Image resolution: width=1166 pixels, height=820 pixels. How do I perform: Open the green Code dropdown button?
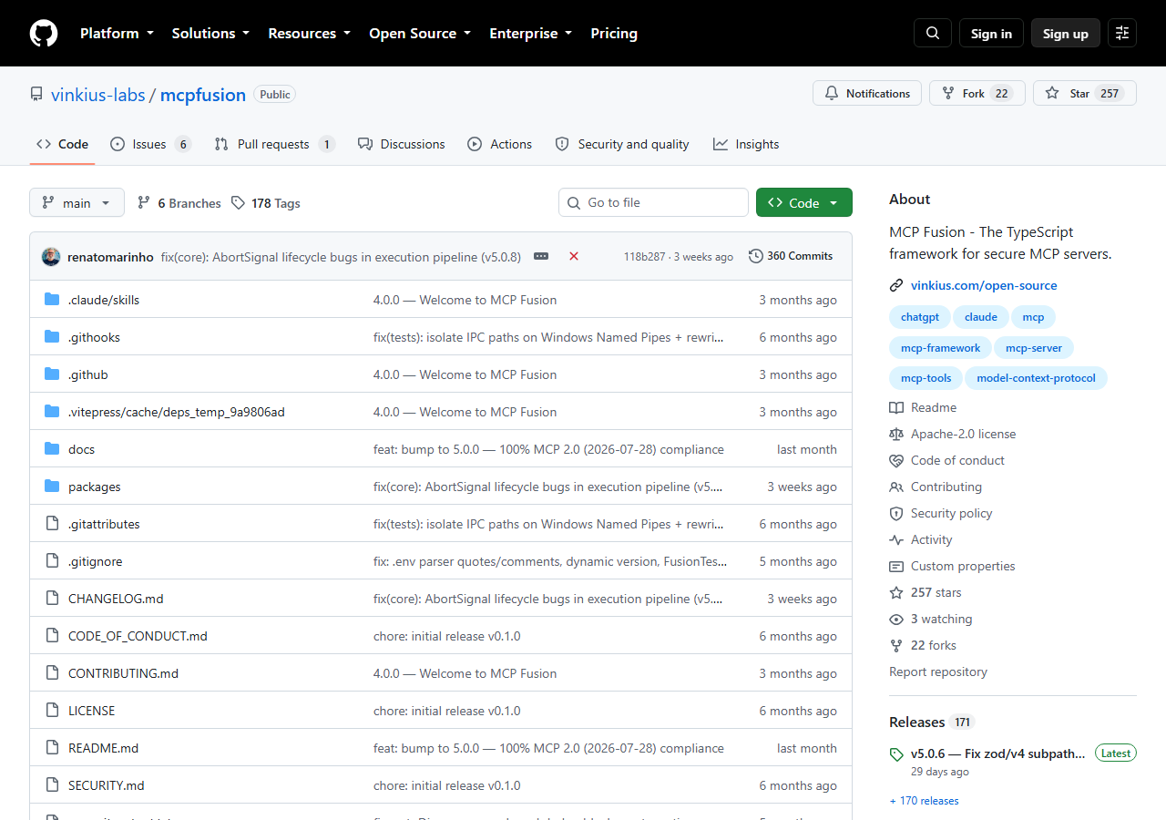[804, 202]
